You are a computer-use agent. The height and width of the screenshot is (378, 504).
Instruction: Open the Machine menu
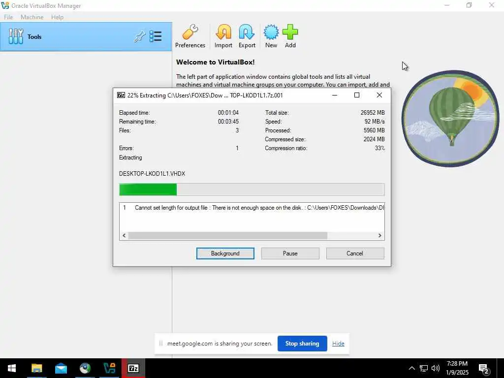pos(32,17)
